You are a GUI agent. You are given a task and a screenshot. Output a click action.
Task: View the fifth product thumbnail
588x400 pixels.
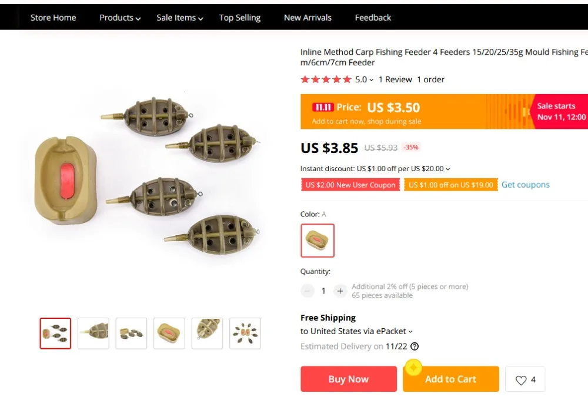point(207,334)
